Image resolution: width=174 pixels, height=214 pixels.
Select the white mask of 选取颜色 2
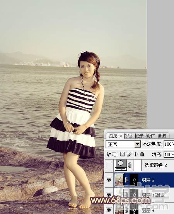pyautogui.click(x=138, y=165)
